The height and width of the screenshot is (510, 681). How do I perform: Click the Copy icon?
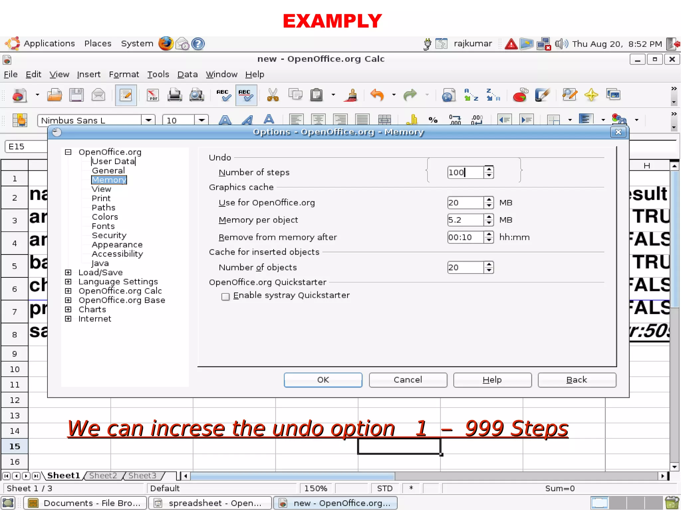pos(295,95)
